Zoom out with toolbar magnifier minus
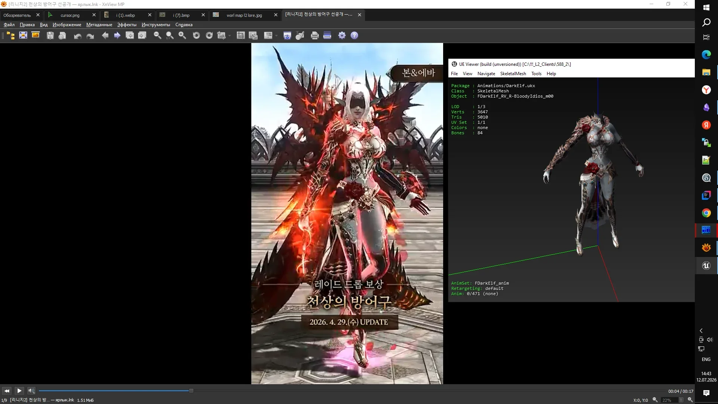This screenshot has width=718, height=404. 157,36
